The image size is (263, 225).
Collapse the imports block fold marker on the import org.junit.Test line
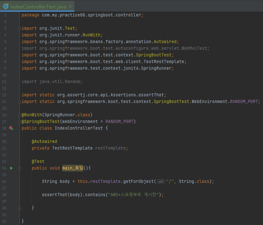tap(19, 29)
